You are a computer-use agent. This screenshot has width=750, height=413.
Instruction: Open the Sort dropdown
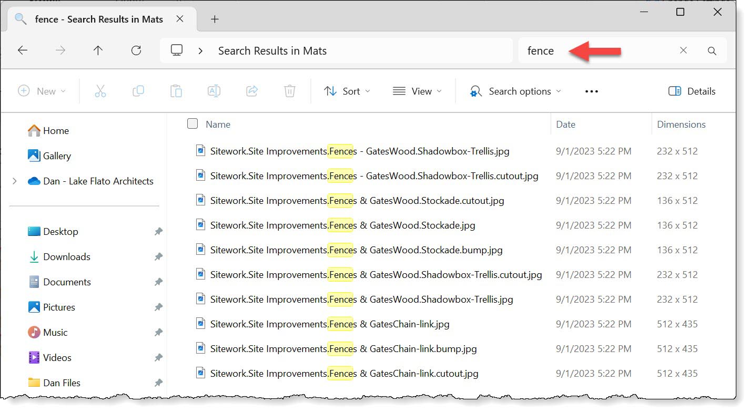(347, 91)
